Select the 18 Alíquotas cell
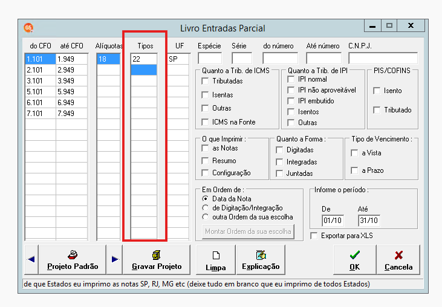 pos(108,59)
